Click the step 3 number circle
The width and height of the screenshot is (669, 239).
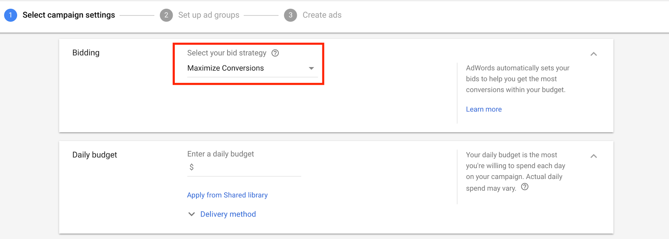point(290,15)
